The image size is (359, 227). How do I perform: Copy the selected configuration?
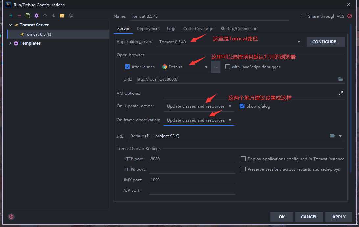coord(28,16)
